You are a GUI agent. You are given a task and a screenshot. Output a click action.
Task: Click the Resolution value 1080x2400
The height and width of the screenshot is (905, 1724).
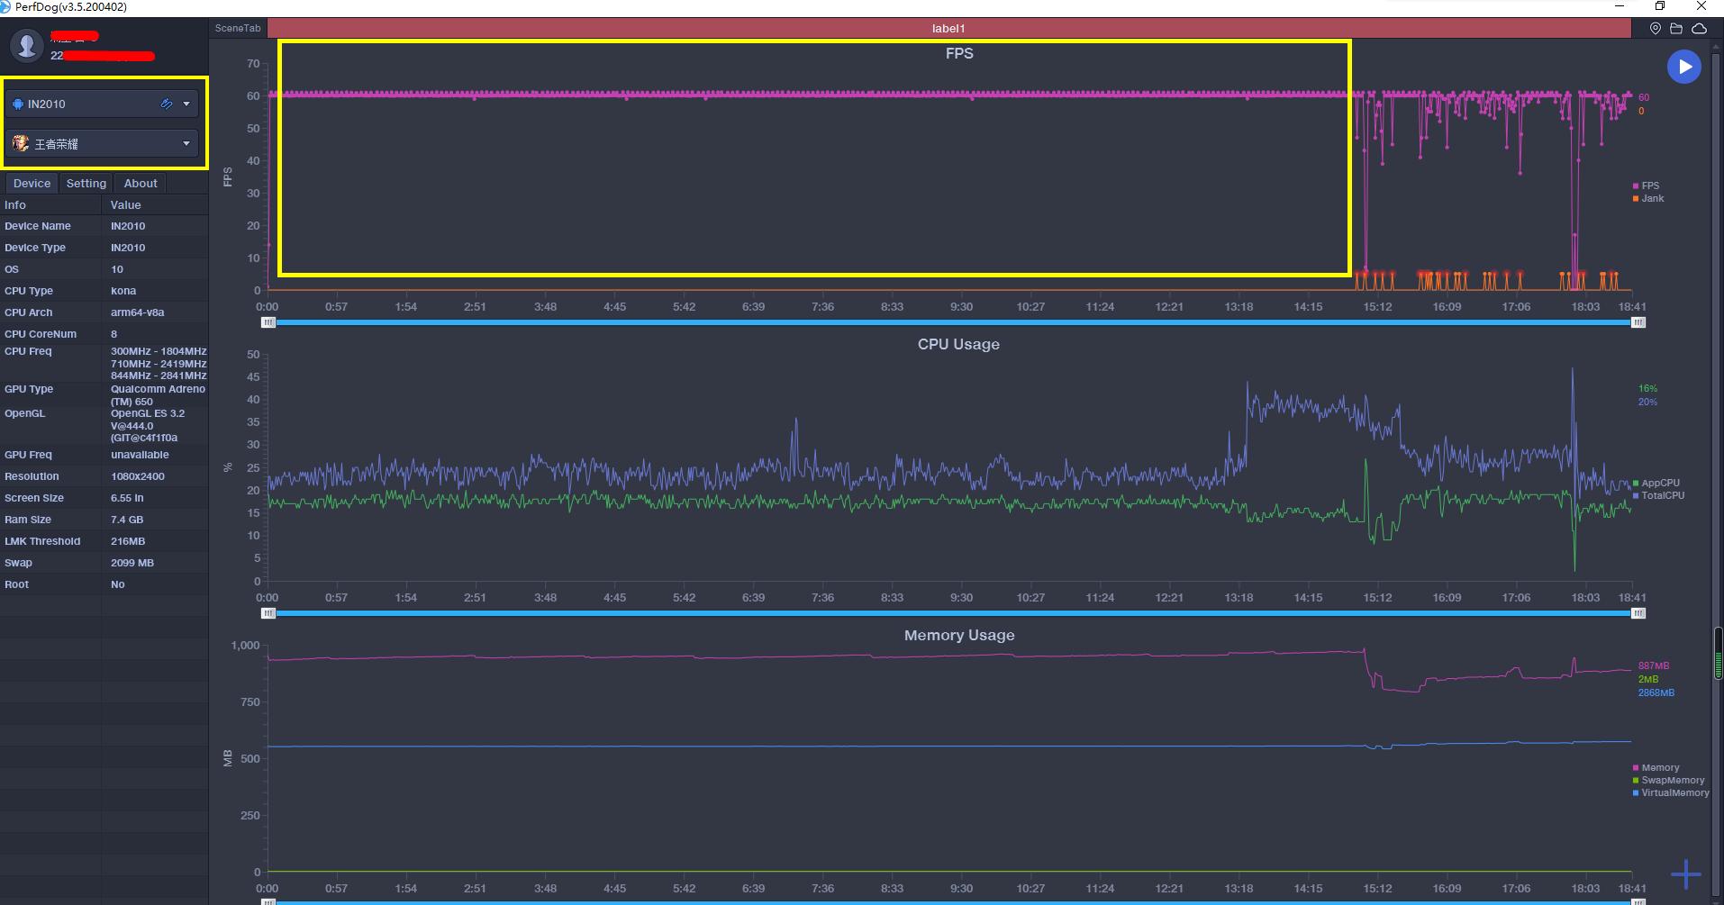139,476
